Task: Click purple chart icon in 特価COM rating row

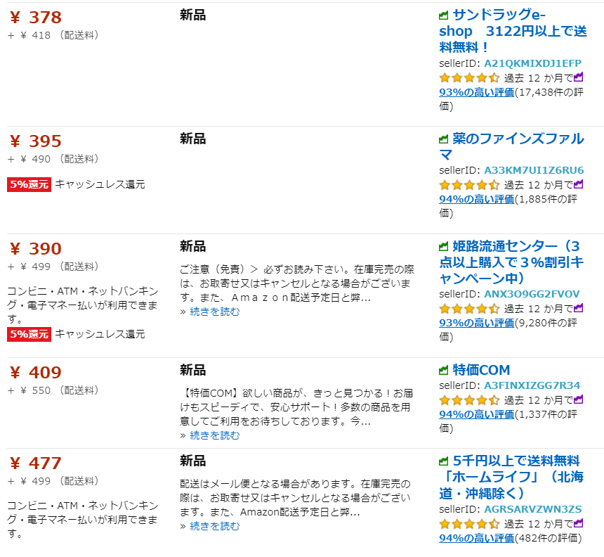Action: point(579,399)
